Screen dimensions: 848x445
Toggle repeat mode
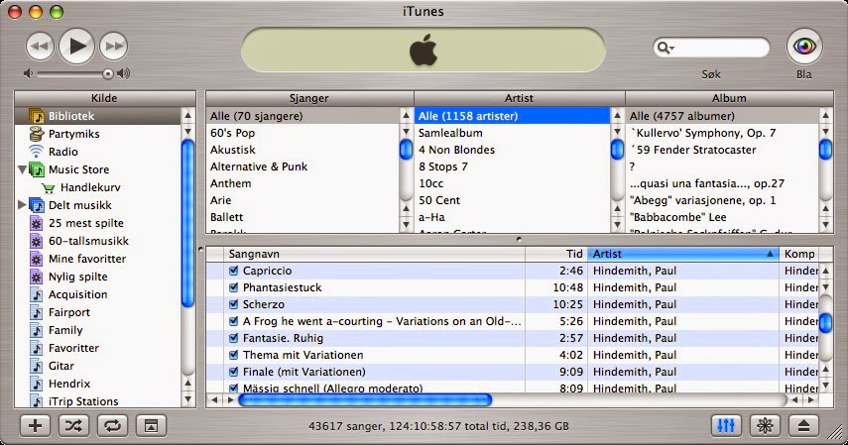[112, 426]
